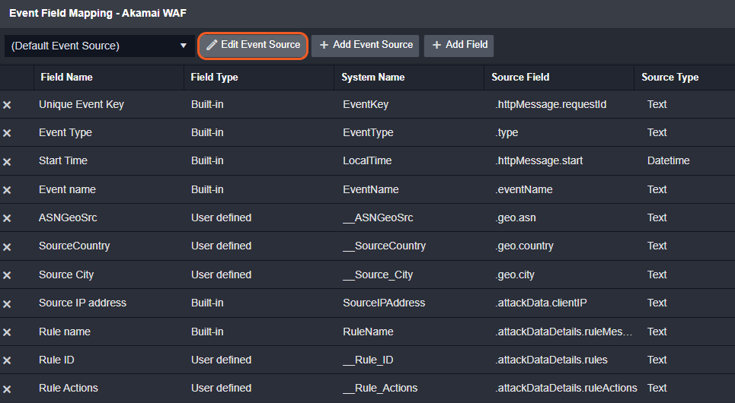Select the Source City field name
Screen dimensions: 735x403
(x=66, y=274)
